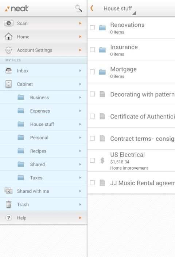Open the Cabinet drawer icon

coord(8,84)
